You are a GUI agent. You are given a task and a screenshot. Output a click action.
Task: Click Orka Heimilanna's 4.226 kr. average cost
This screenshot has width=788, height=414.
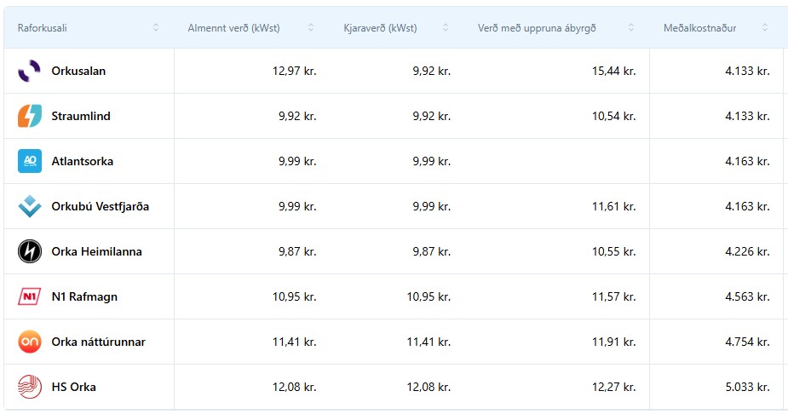point(747,251)
